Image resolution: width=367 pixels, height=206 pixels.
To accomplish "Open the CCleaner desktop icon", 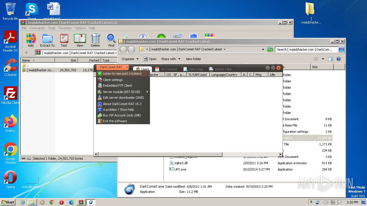I will point(10,68).
